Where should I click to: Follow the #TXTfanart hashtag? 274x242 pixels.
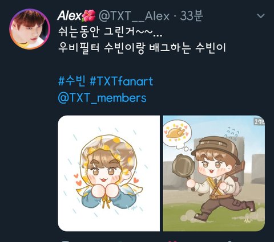click(121, 81)
